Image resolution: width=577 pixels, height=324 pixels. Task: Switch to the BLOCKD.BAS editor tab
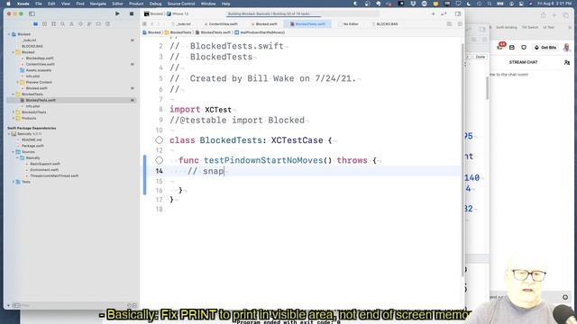coord(385,24)
